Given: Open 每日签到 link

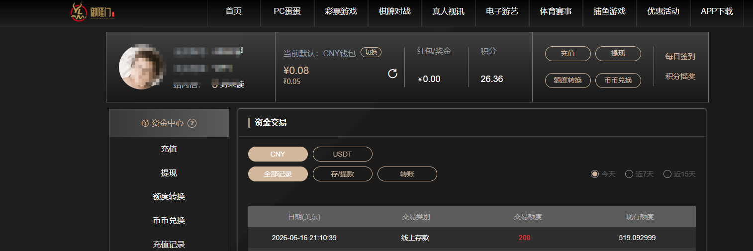Looking at the screenshot, I should click(x=680, y=57).
